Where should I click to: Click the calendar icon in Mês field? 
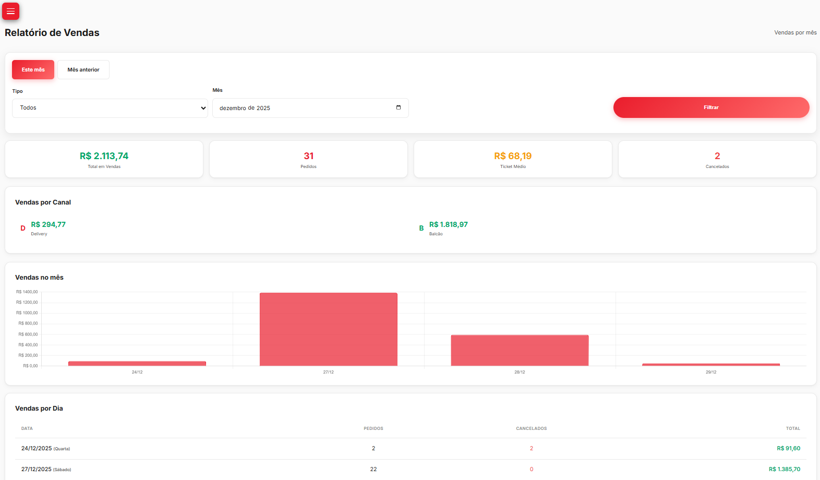(x=399, y=107)
